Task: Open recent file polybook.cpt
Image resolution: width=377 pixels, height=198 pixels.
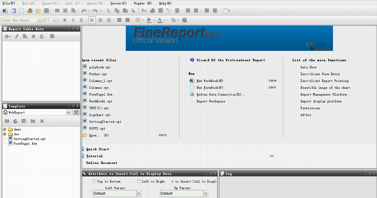Action: [x=100, y=67]
